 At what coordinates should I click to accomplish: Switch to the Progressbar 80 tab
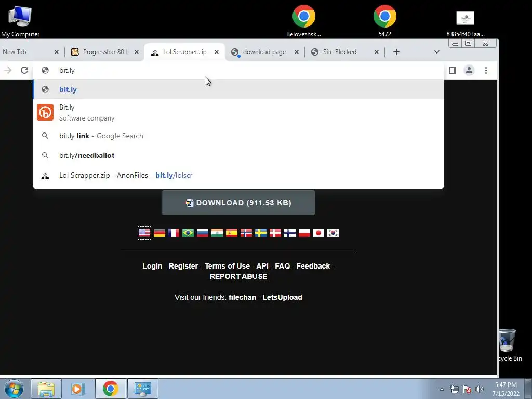(x=105, y=52)
